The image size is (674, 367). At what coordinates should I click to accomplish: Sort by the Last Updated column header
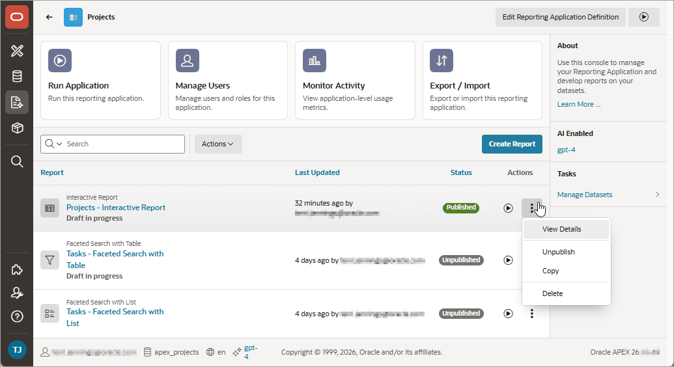tap(317, 172)
